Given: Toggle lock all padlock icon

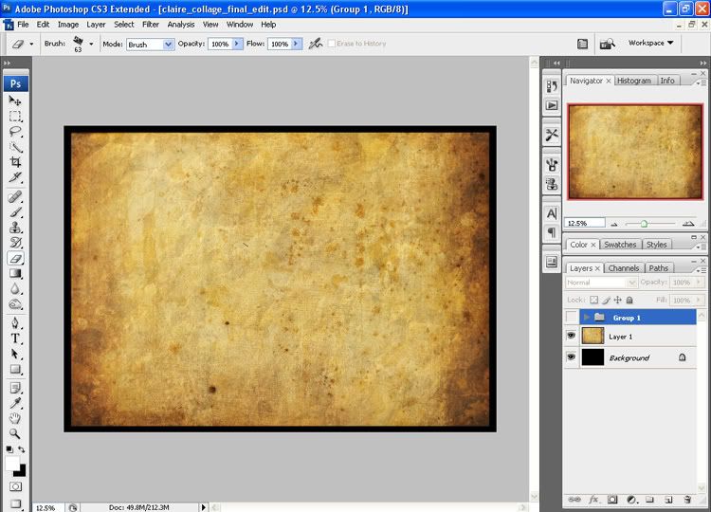Looking at the screenshot, I should (629, 300).
